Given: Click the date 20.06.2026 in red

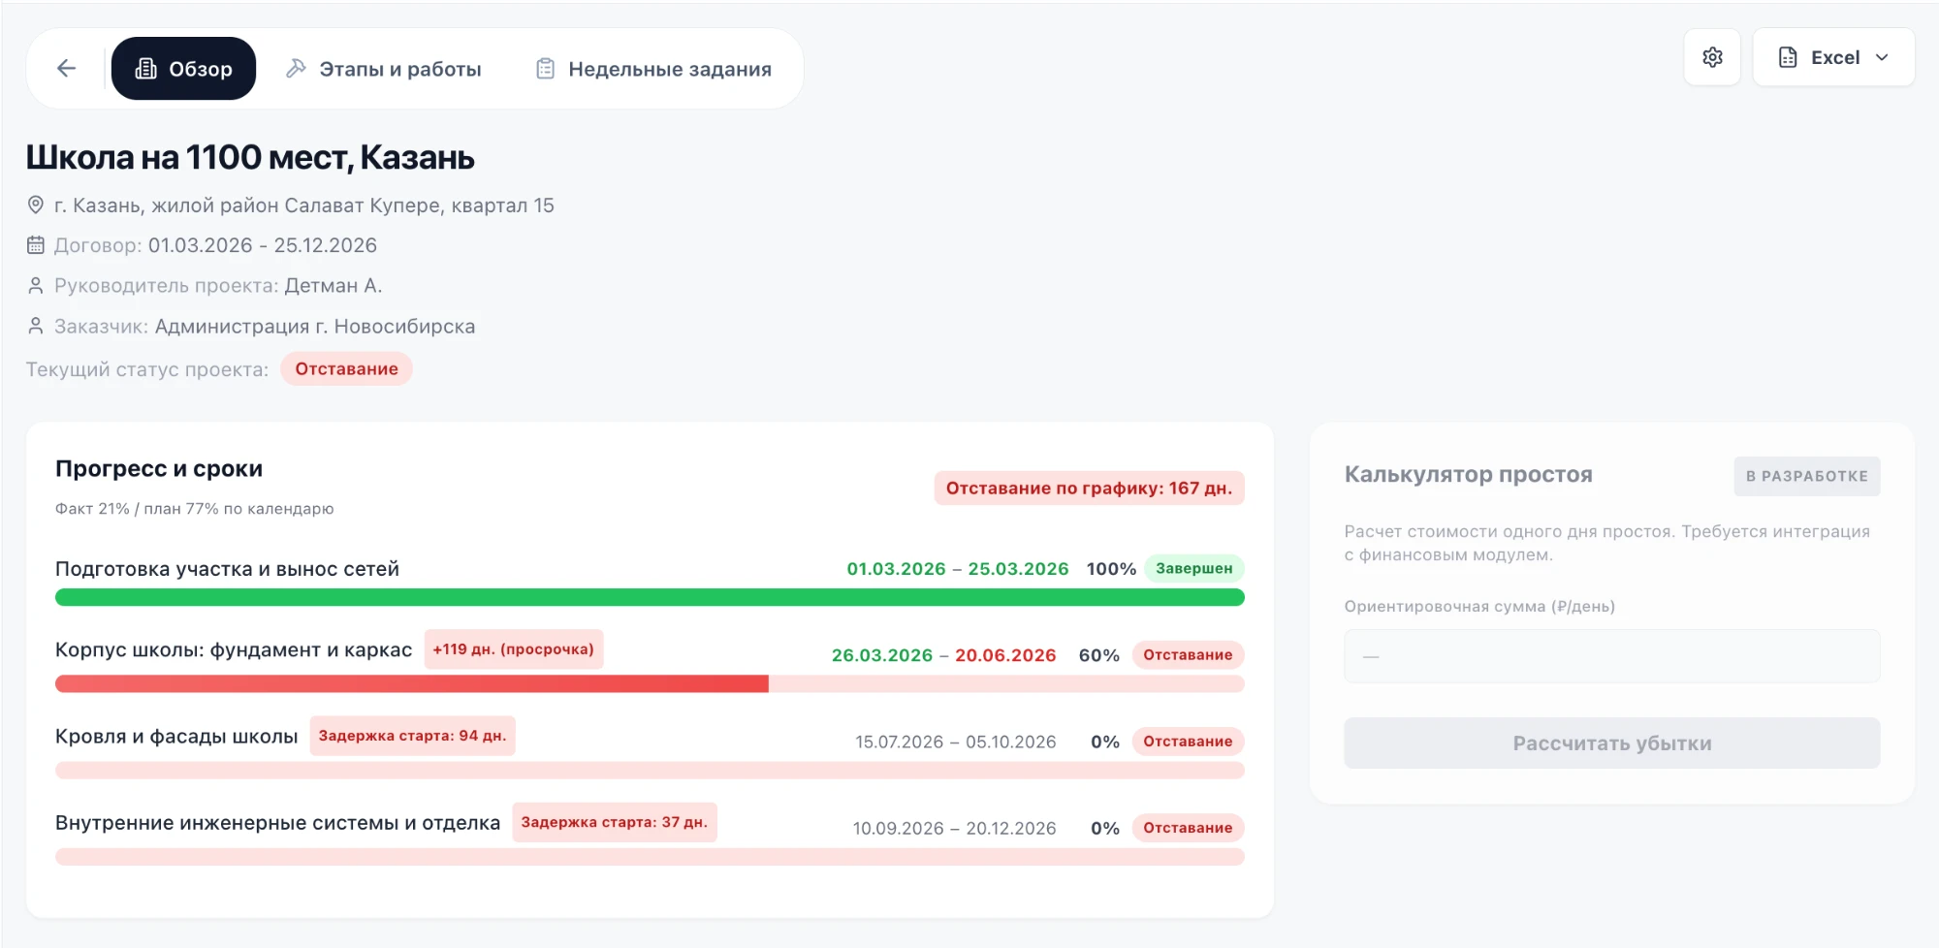Looking at the screenshot, I should tap(1005, 655).
